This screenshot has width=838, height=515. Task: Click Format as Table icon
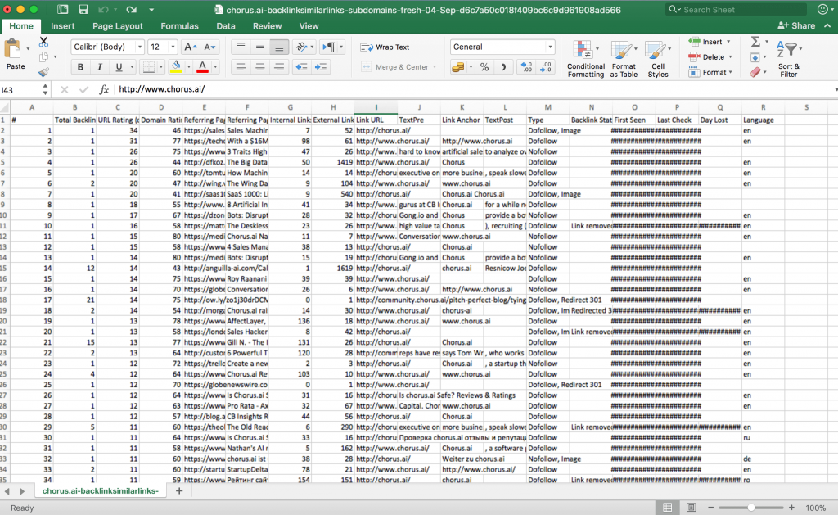coord(624,58)
